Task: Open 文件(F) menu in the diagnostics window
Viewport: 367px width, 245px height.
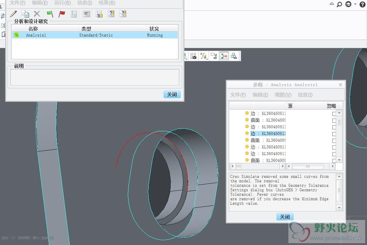Action: [x=238, y=95]
